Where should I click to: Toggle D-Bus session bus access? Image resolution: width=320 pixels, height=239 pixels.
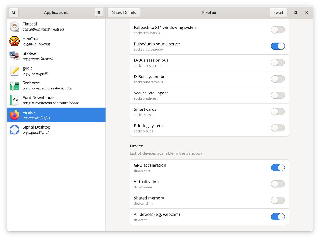[278, 63]
